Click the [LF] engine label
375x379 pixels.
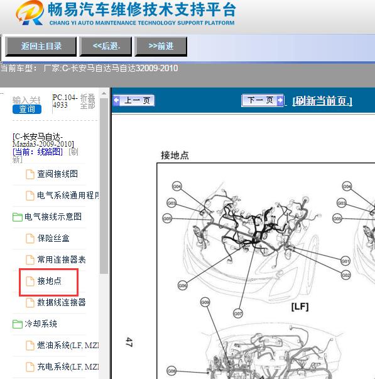click(300, 307)
